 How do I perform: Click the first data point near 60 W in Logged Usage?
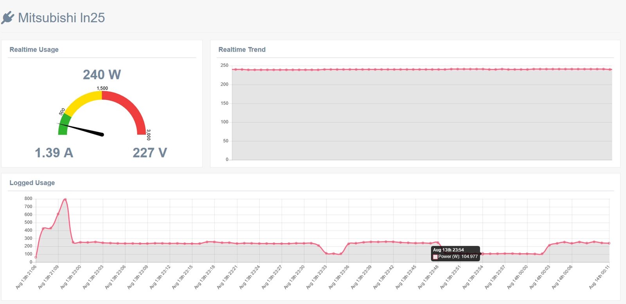[x=36, y=257]
